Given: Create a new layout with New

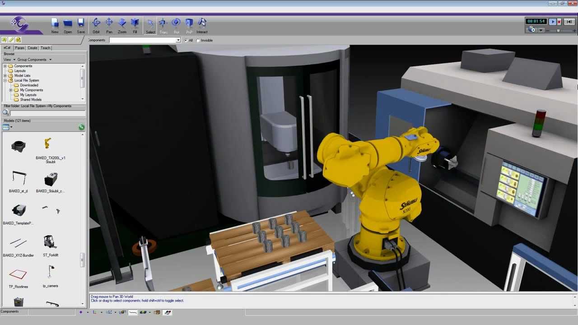Looking at the screenshot, I should (x=55, y=26).
